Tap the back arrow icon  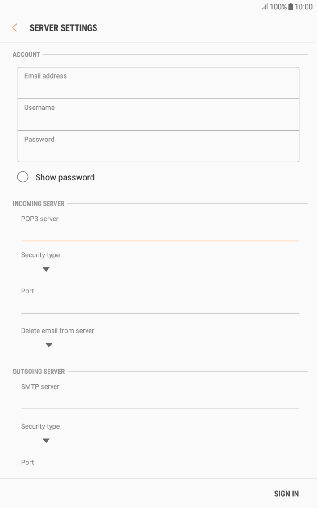click(x=15, y=28)
